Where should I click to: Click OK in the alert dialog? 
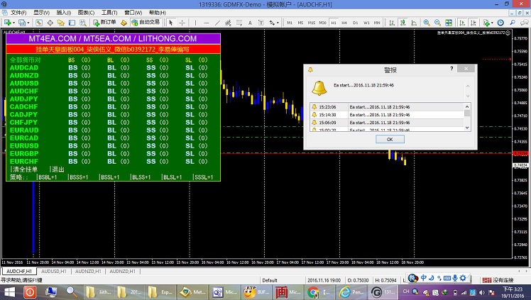coord(390,139)
